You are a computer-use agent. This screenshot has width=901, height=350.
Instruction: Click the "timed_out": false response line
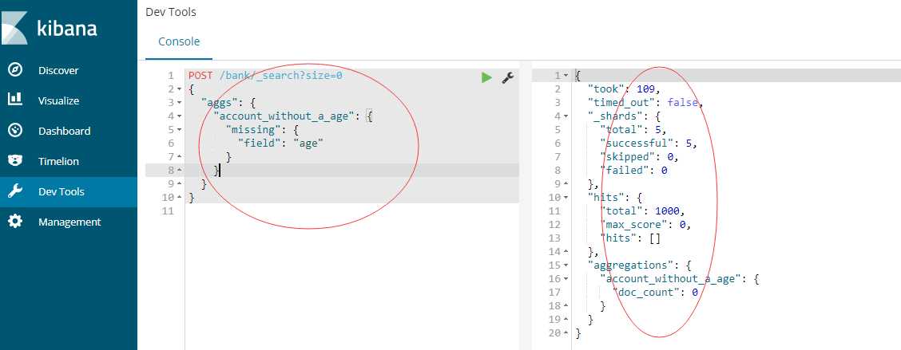click(645, 103)
